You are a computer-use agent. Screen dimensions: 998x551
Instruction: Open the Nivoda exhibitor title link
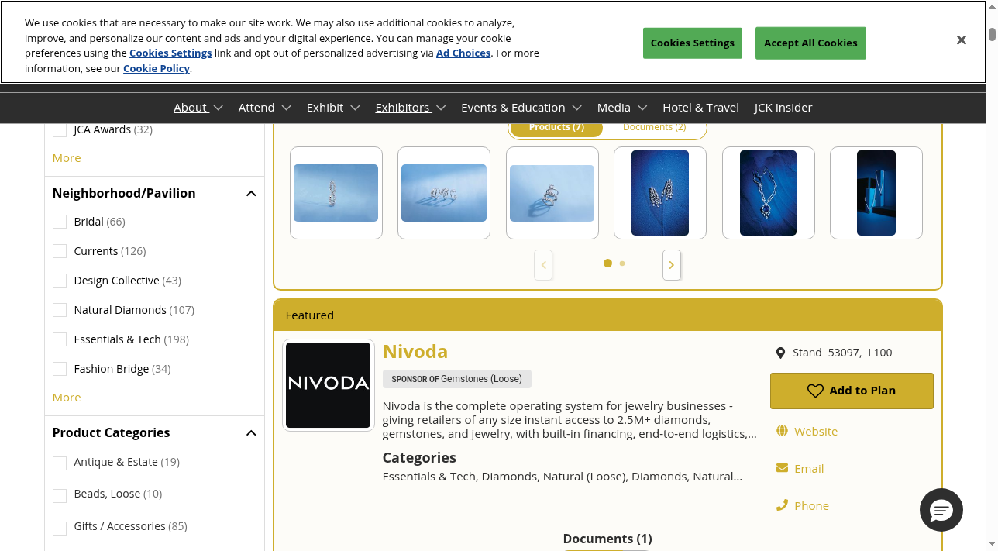(415, 351)
